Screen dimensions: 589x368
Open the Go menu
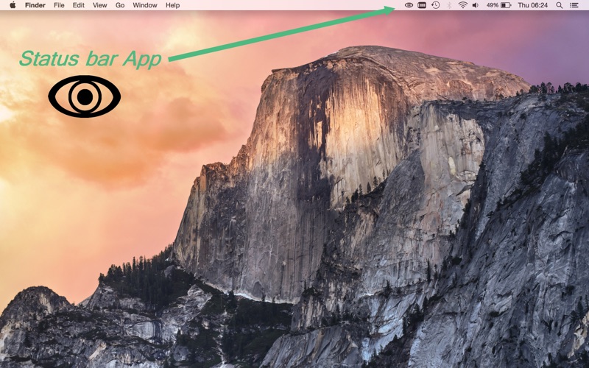[120, 5]
